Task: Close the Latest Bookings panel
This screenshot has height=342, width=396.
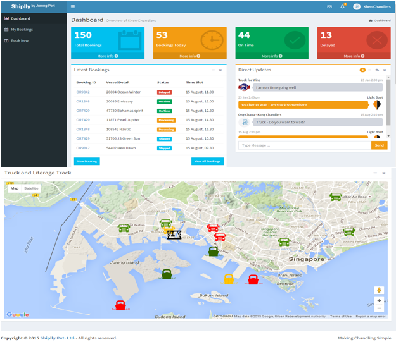Action: point(220,70)
